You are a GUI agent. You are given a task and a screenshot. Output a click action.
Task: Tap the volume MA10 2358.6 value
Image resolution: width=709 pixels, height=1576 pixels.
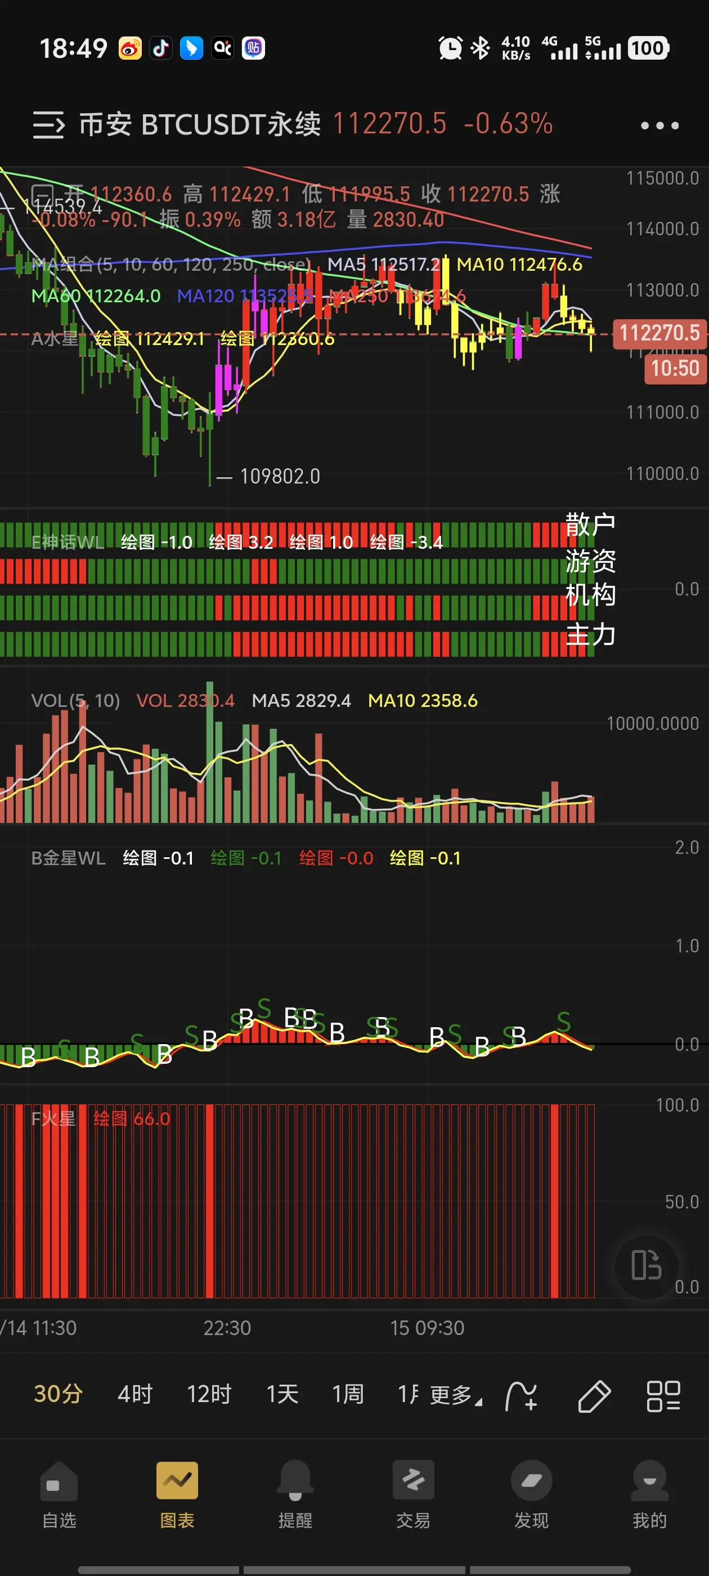(x=423, y=701)
